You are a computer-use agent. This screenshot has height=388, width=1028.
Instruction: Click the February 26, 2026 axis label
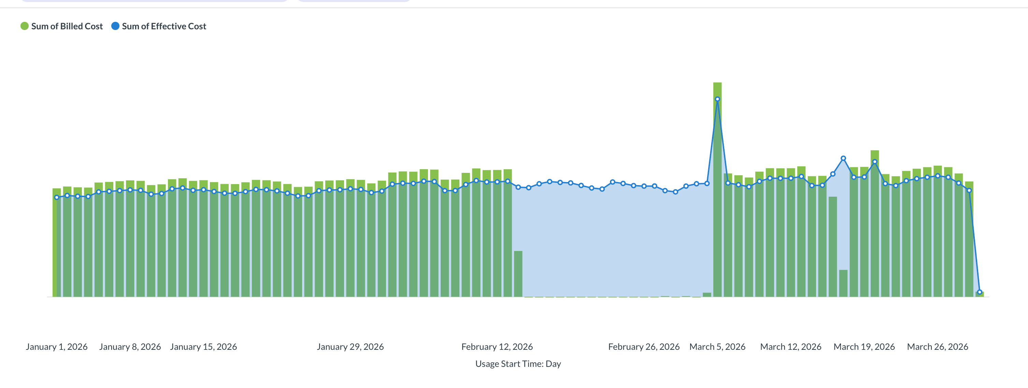[x=644, y=347]
